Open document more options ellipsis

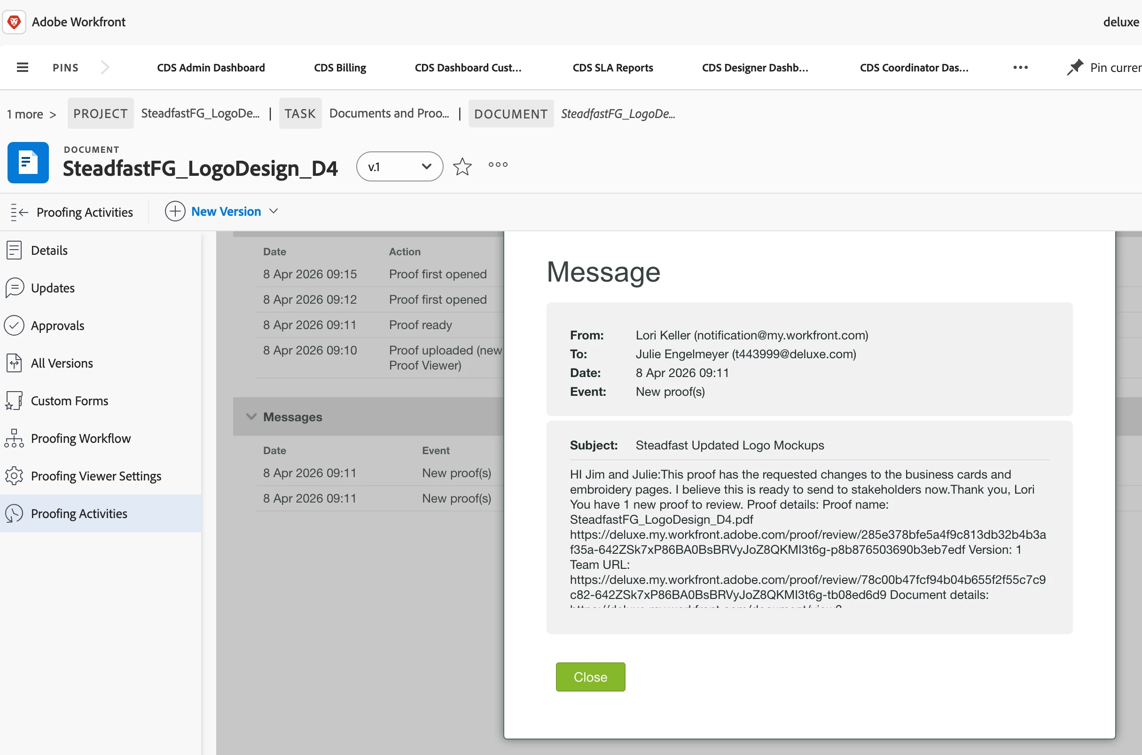point(498,165)
